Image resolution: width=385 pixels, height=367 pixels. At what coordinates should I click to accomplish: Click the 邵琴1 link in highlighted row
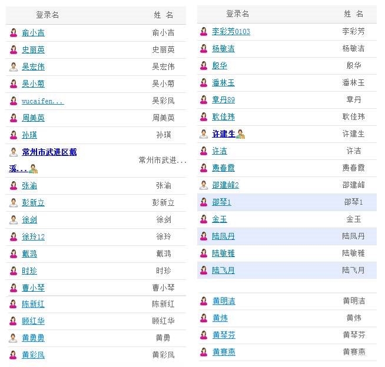pyautogui.click(x=221, y=202)
